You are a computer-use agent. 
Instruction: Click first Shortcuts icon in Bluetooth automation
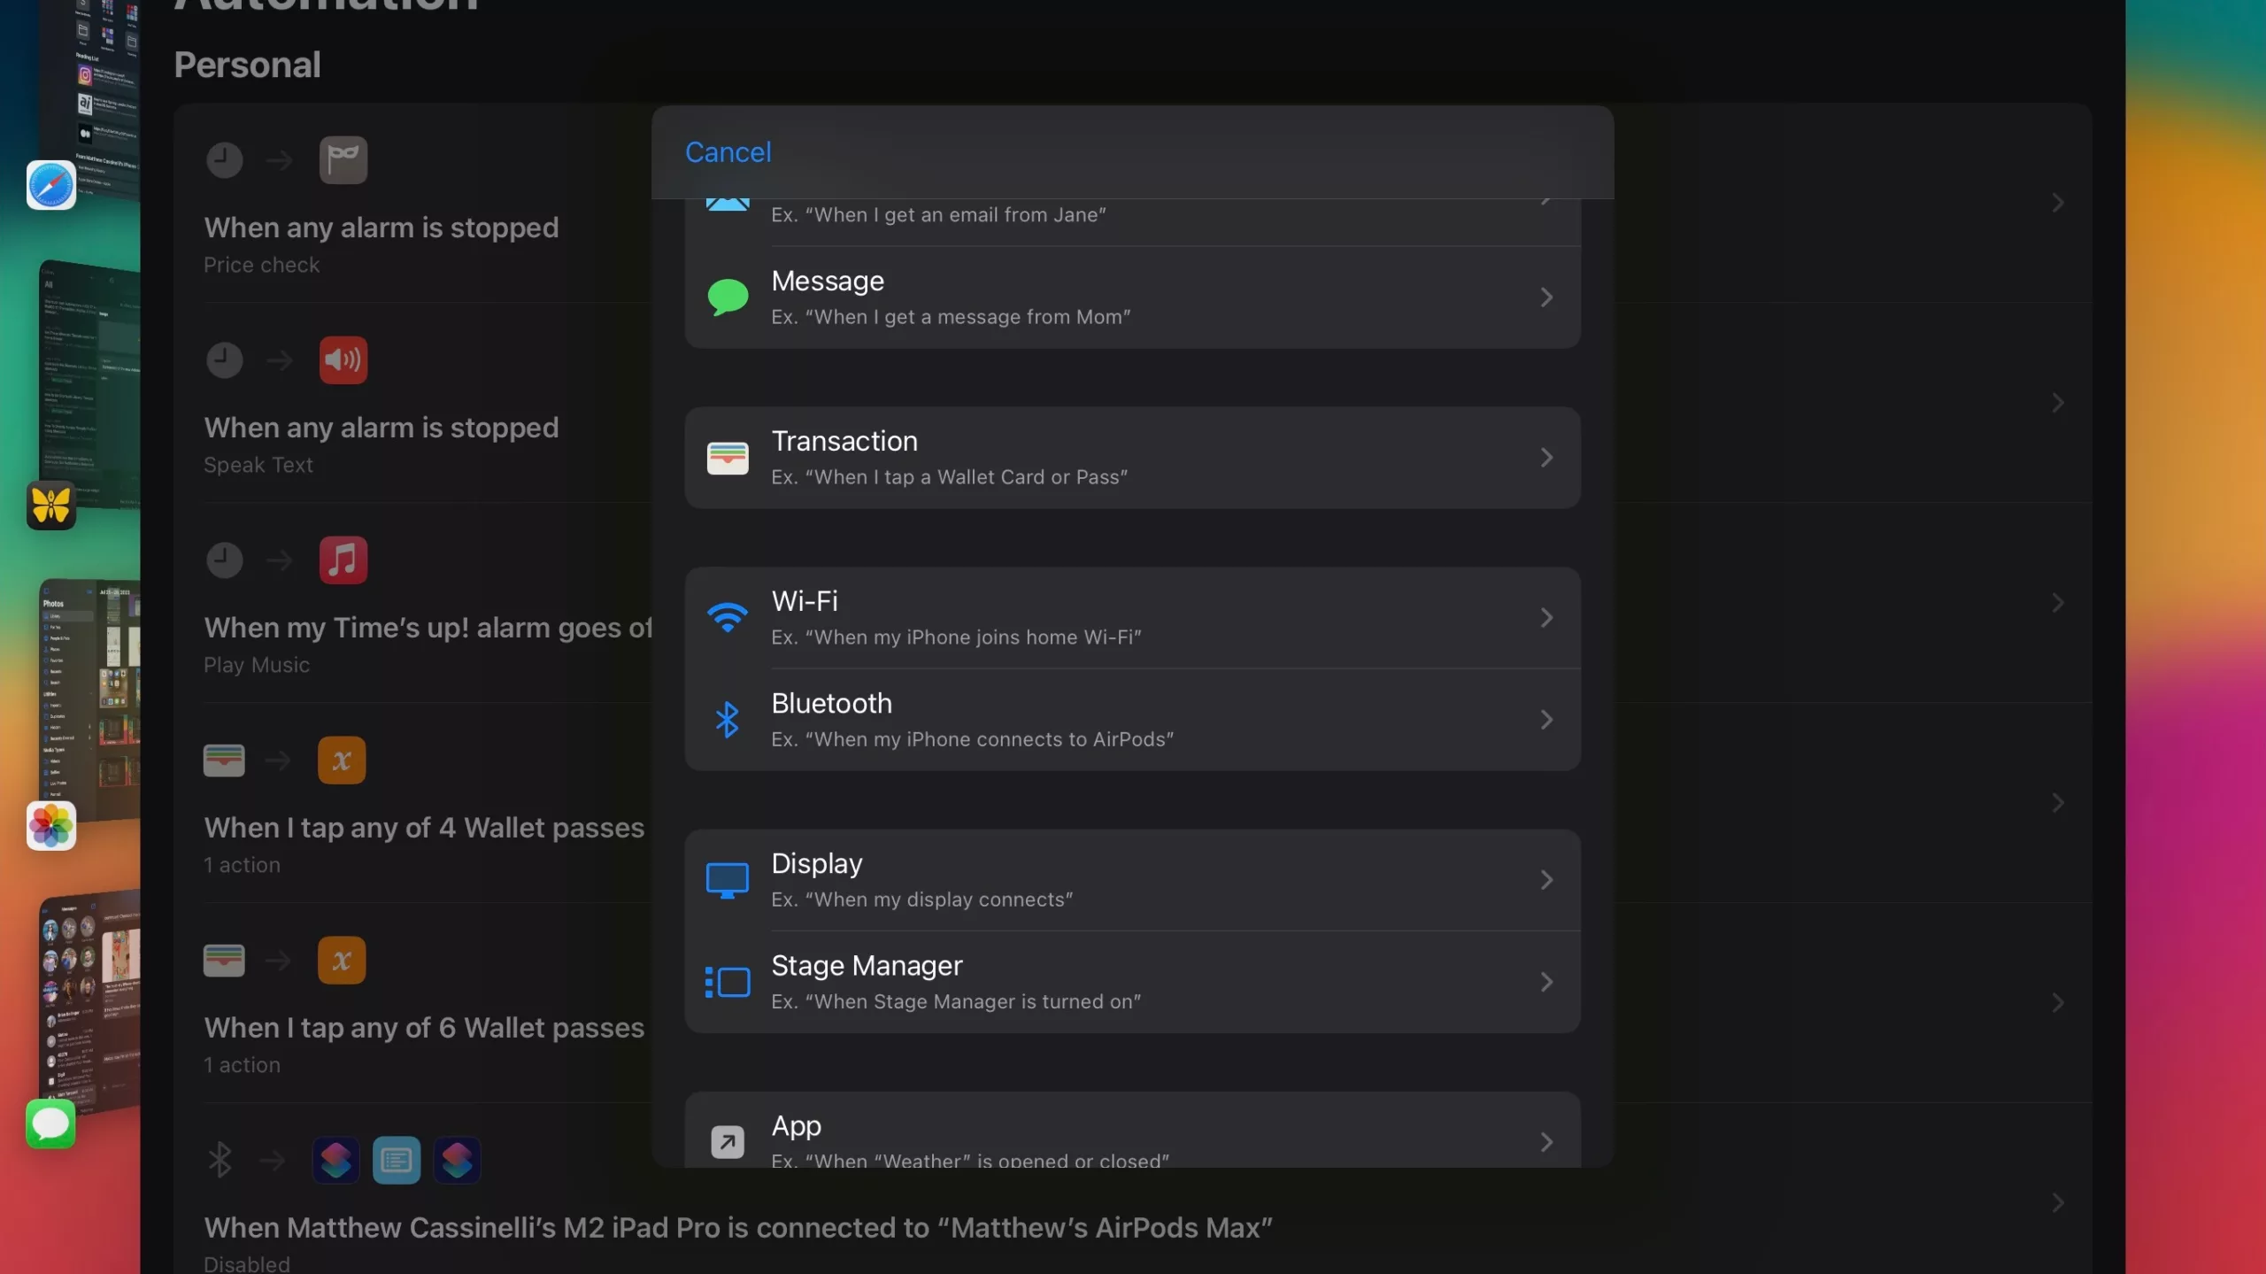[x=336, y=1160]
